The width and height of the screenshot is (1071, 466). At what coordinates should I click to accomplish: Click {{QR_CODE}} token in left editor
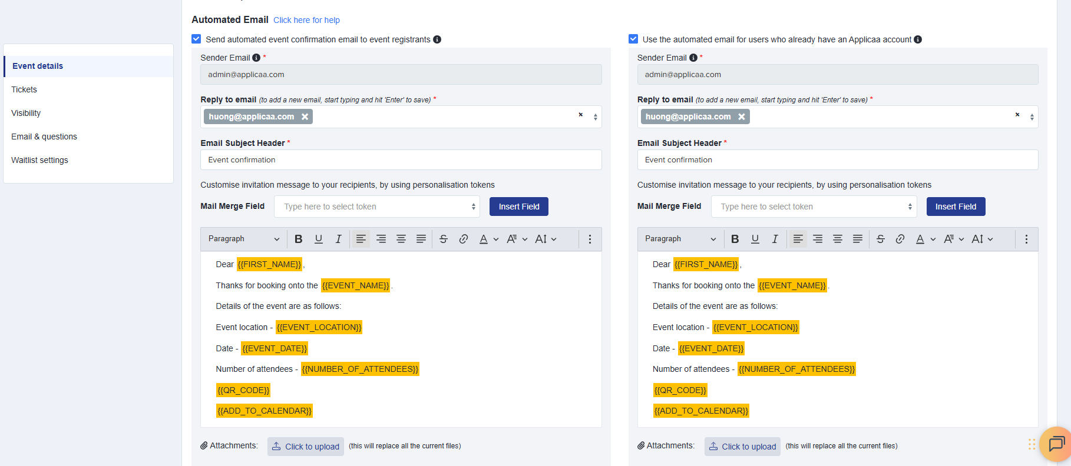pyautogui.click(x=243, y=390)
